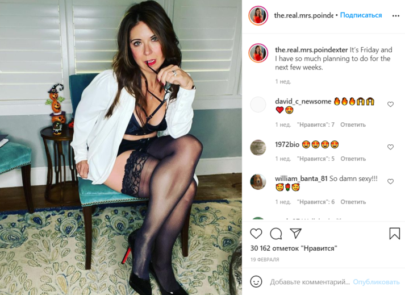Screen dimensions: 405x295
Task: Click Ответить under 1972bio comment
Action: (353, 159)
